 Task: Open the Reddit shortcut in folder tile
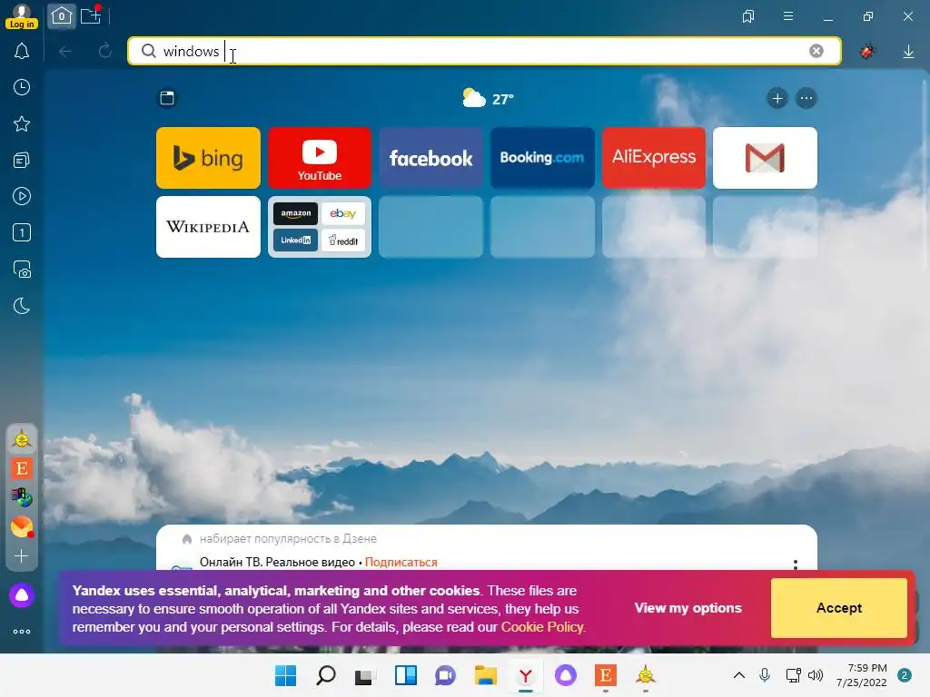coord(342,240)
